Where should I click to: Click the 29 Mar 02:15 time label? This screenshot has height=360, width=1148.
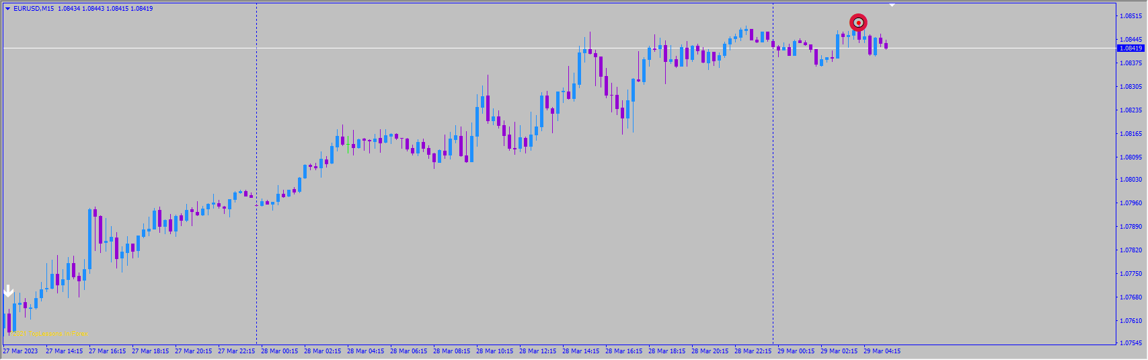point(839,351)
